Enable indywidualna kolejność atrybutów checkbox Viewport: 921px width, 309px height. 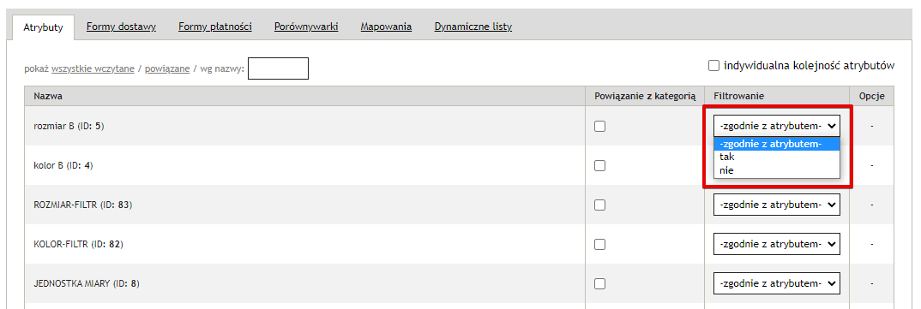coord(713,66)
